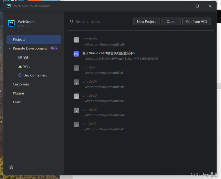
Task: Click the Vue+Echart project icon
Action: click(76, 54)
